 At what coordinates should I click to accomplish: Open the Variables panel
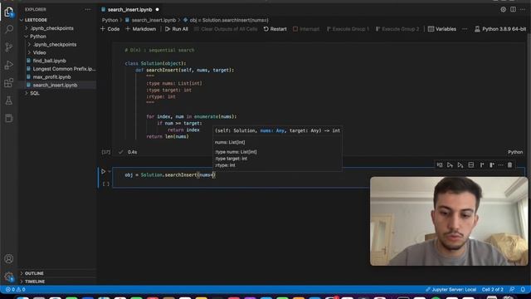[x=442, y=29]
